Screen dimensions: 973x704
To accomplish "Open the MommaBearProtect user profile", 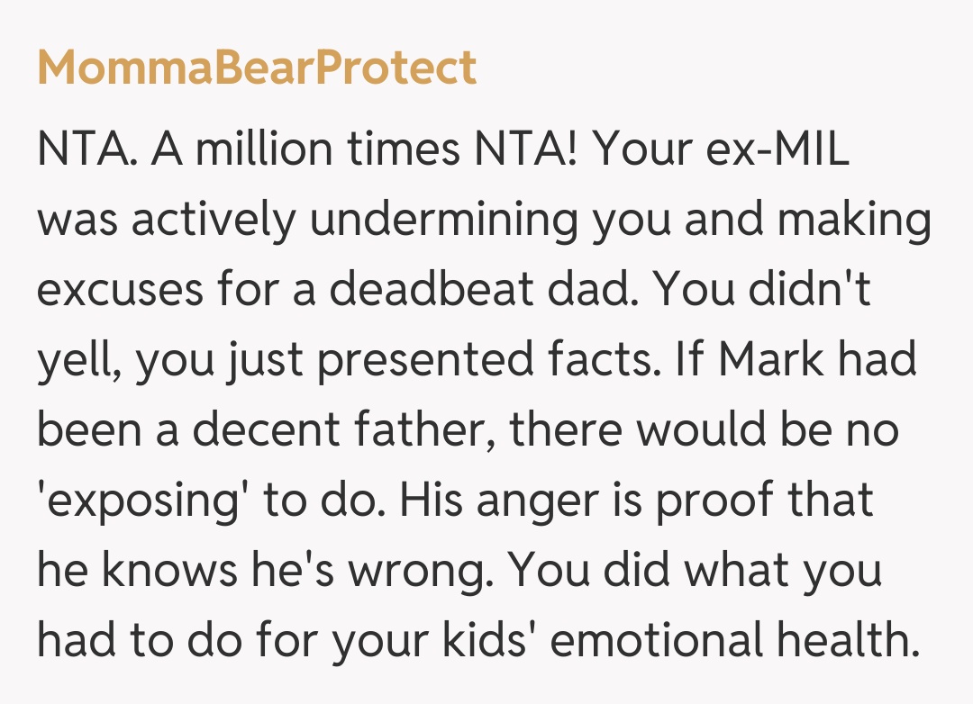I will [x=257, y=68].
